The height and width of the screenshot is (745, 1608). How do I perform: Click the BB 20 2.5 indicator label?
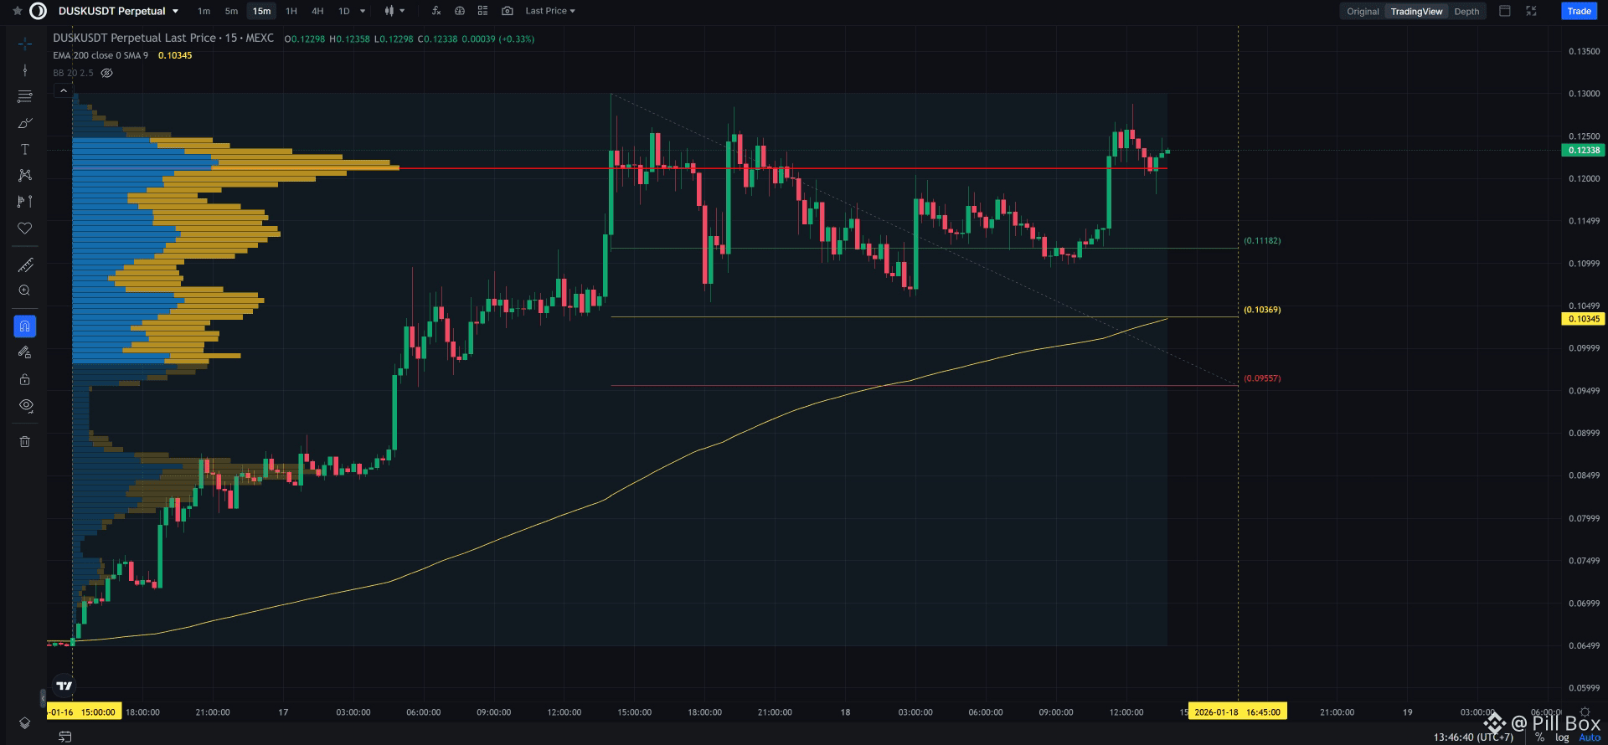(74, 73)
